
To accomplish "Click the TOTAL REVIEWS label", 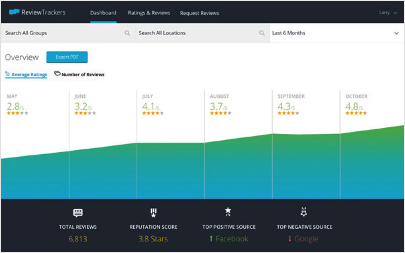I will coord(78,227).
